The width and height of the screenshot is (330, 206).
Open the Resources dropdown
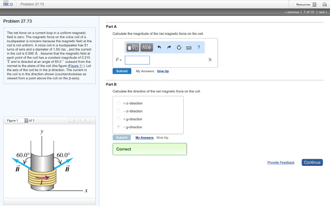coord(306,5)
